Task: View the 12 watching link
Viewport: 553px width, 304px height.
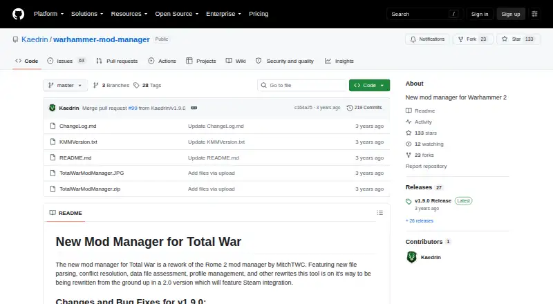Action: point(424,144)
